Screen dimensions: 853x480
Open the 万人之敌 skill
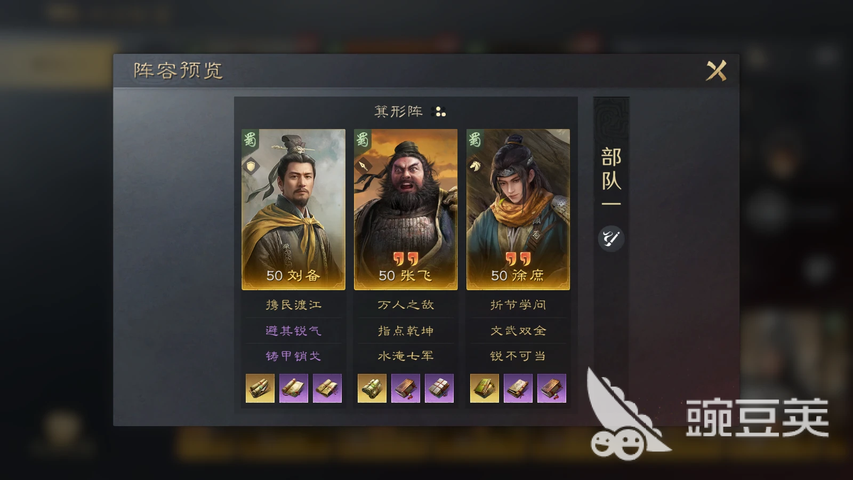coord(406,305)
